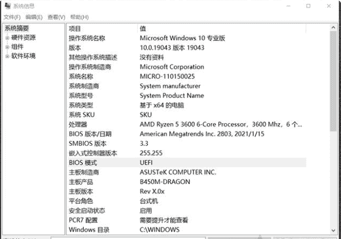Open the 文件(F) menu

[12, 17]
